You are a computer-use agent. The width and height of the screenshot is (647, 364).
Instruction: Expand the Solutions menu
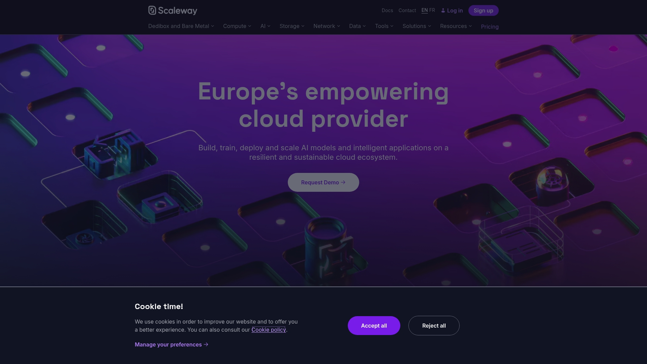click(x=417, y=26)
